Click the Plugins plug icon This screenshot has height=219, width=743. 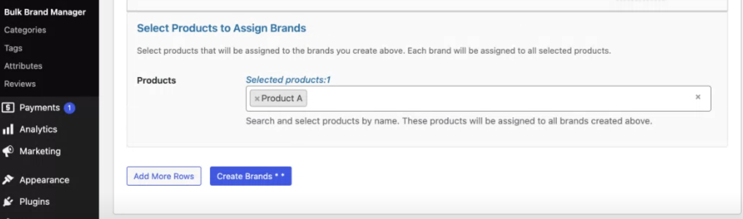point(8,201)
